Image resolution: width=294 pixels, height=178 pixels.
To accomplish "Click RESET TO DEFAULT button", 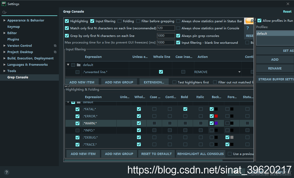I will [x=157, y=154].
